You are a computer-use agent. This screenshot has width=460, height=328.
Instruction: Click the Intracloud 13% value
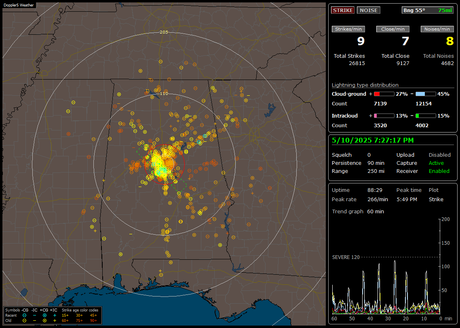(402, 116)
